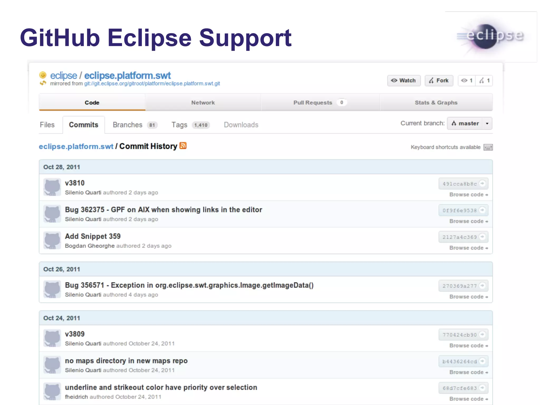Screen dimensions: 540x405
Task: Click the yellow repository owner smiley icon
Action: coord(43,75)
